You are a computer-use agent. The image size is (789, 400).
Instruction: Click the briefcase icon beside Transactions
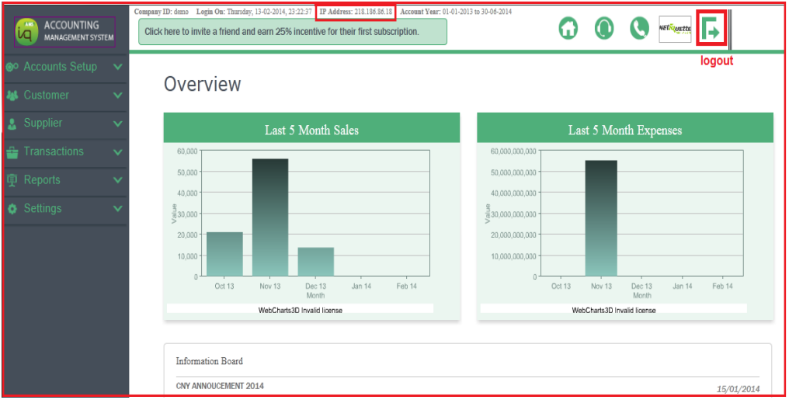click(x=12, y=152)
